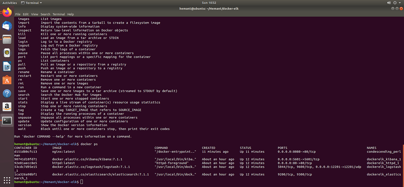Open Thunderbird Mail from the dock

tap(6, 26)
